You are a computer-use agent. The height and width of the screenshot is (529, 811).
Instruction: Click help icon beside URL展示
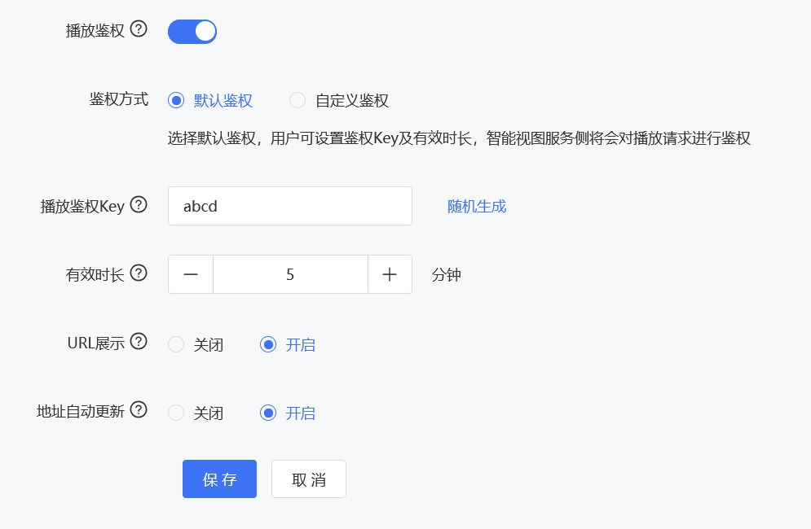(139, 342)
